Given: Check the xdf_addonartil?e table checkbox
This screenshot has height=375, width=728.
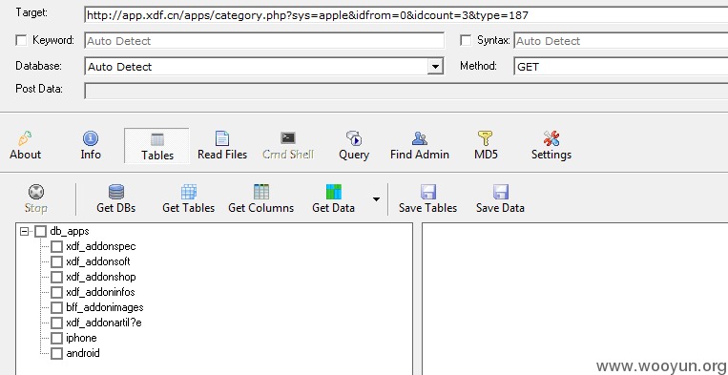Looking at the screenshot, I should tap(56, 323).
